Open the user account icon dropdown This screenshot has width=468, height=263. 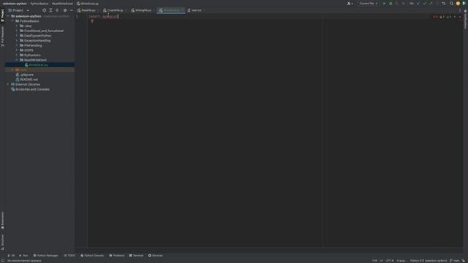click(350, 4)
